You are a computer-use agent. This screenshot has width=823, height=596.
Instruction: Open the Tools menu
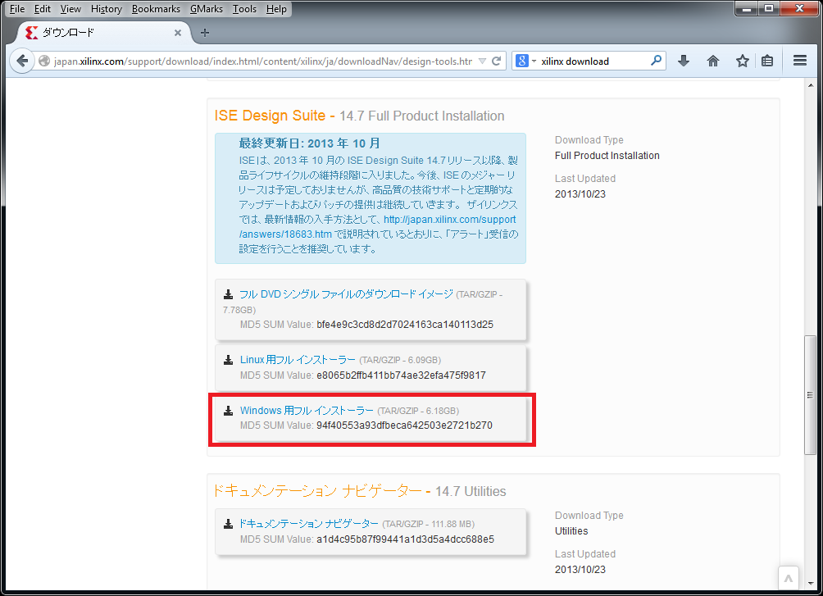244,9
